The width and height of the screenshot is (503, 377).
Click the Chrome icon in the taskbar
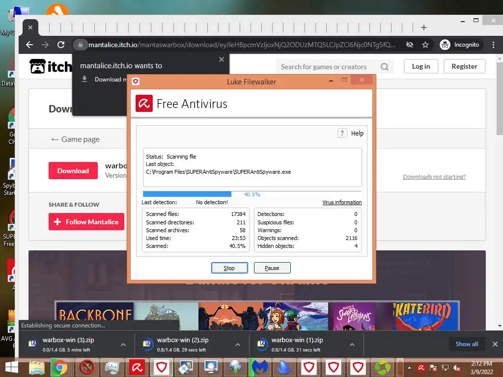click(x=59, y=367)
